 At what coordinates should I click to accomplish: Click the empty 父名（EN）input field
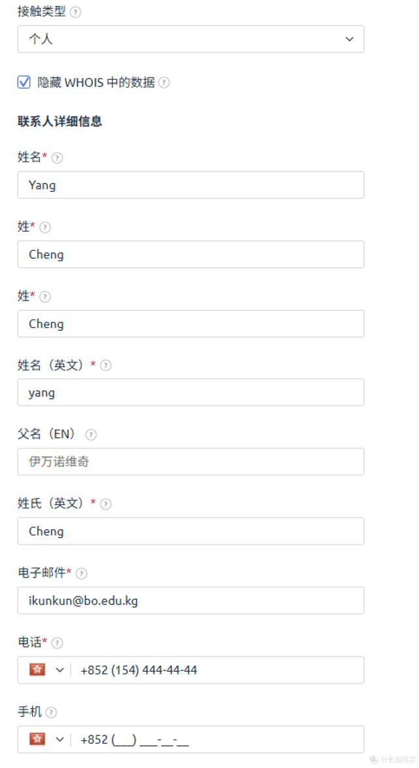[191, 462]
